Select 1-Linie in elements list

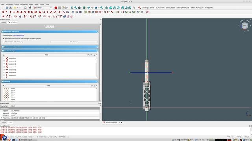pos(13,89)
